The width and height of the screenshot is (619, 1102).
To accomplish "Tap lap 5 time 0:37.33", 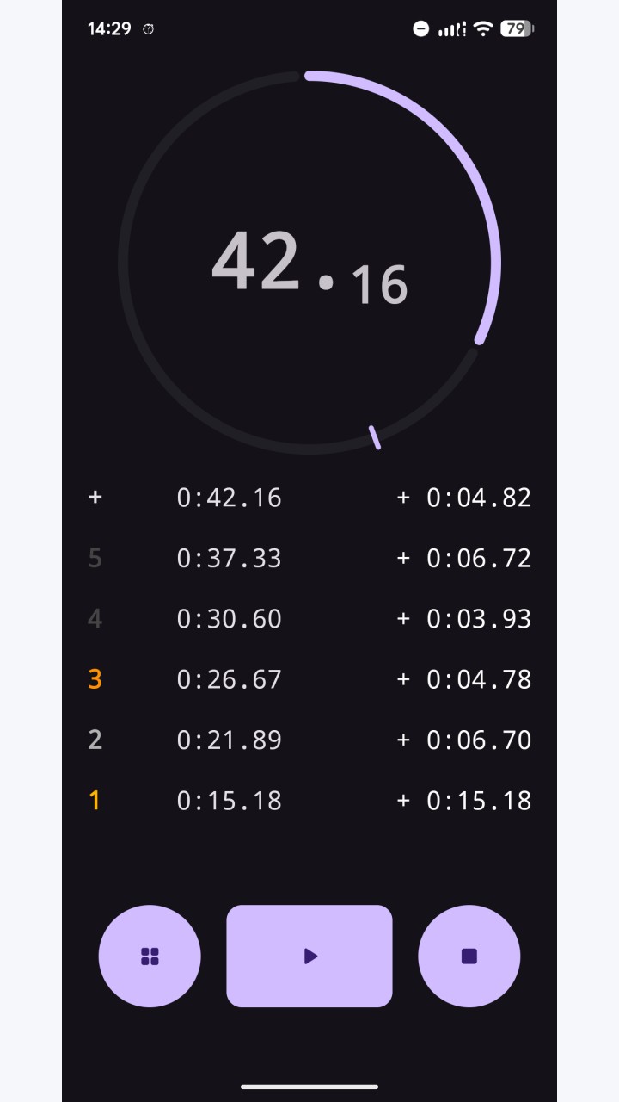I will tap(230, 559).
